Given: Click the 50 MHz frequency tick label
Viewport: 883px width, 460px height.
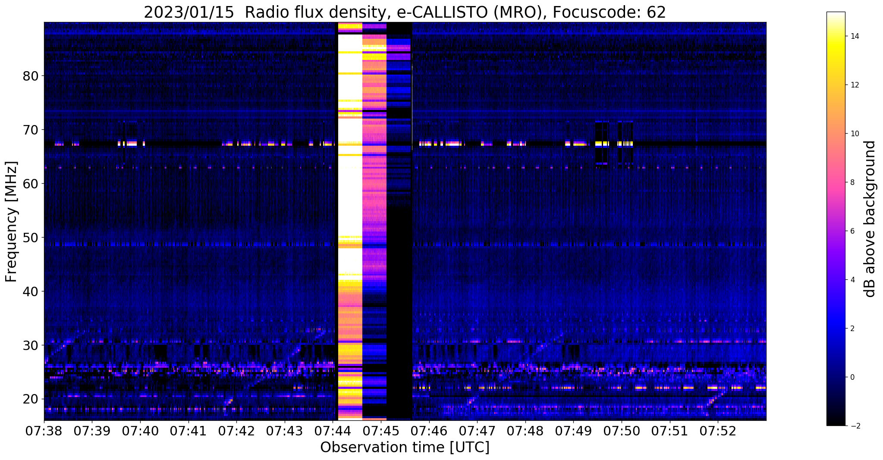Looking at the screenshot, I should [30, 238].
